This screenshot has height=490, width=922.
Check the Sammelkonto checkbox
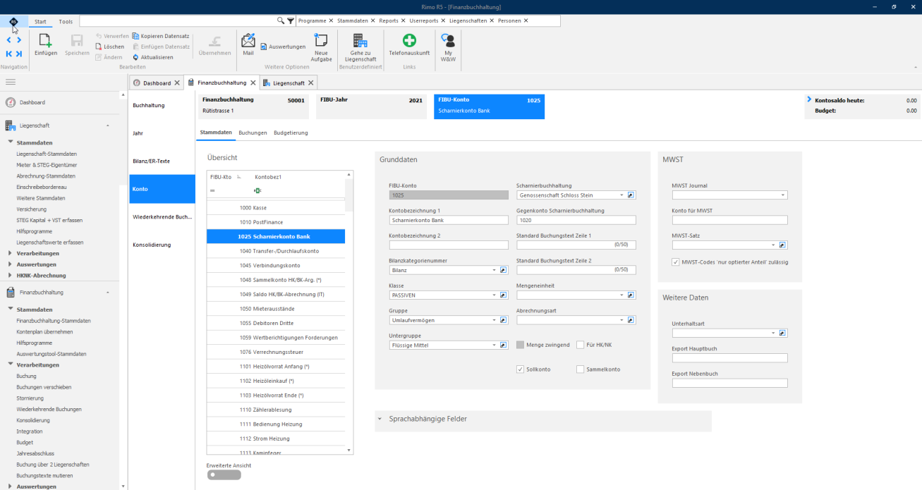pyautogui.click(x=581, y=369)
